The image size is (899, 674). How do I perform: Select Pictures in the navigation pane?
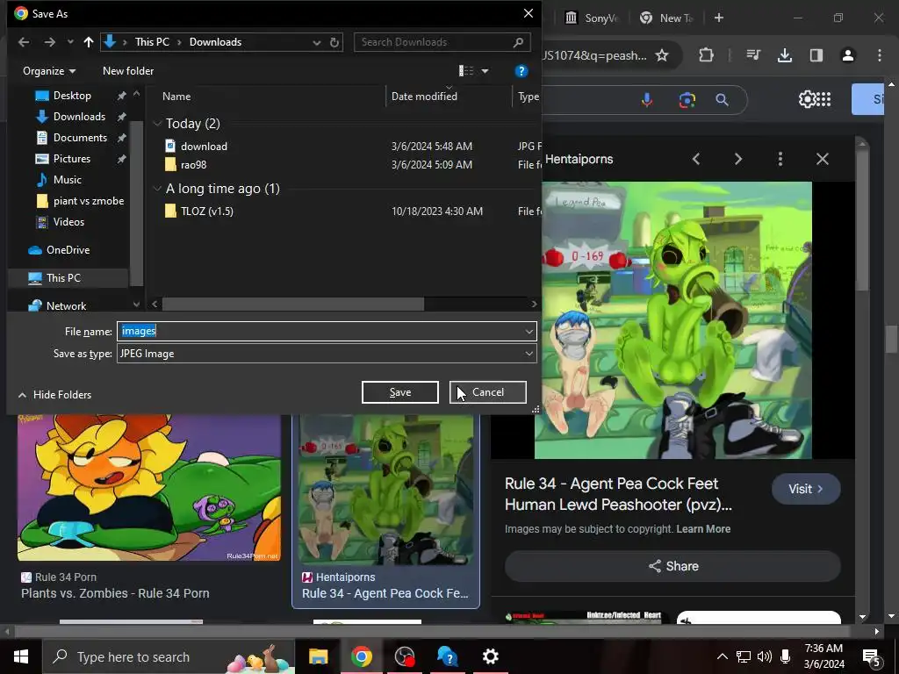pos(72,159)
